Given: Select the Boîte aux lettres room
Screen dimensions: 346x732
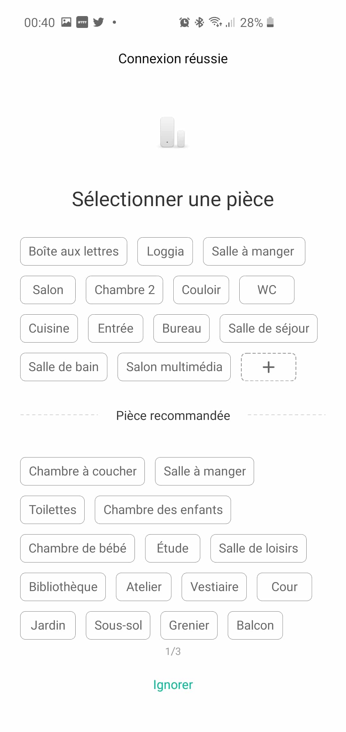Looking at the screenshot, I should 74,251.
